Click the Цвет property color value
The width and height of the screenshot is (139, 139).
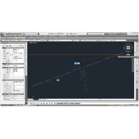(x=18, y=49)
